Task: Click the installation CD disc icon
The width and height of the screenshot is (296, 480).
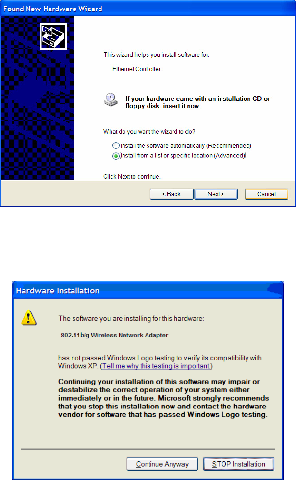Action: [110, 100]
